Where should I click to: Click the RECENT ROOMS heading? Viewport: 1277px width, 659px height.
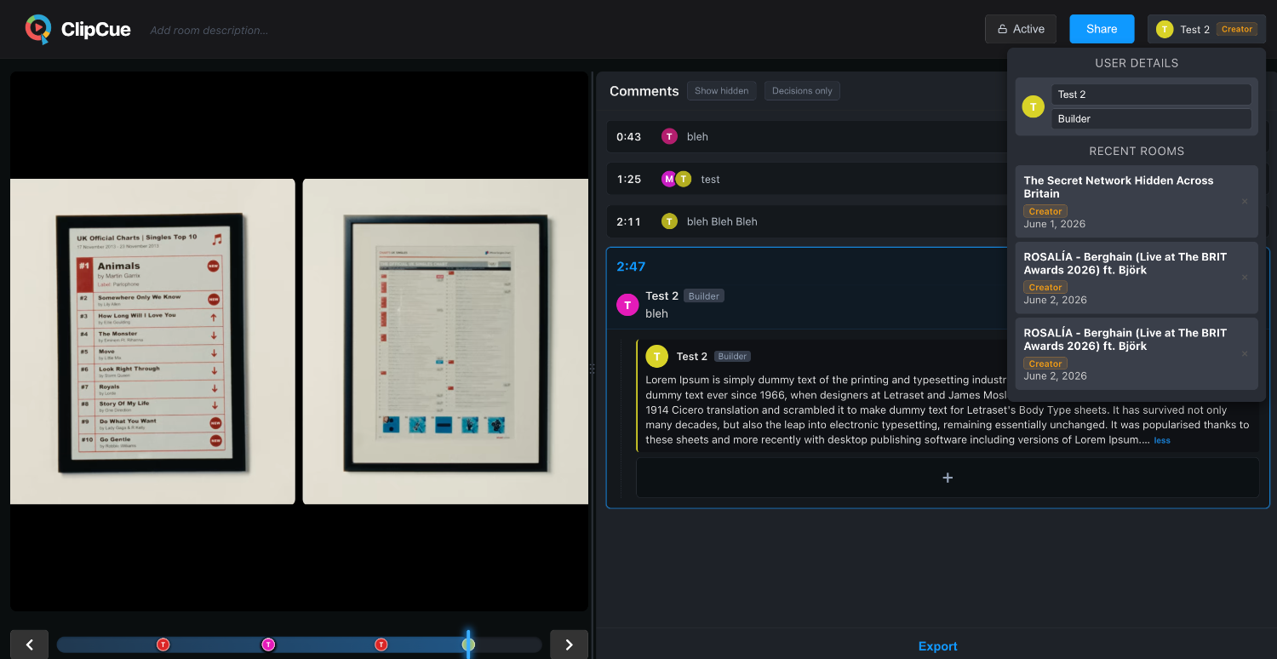1137,151
